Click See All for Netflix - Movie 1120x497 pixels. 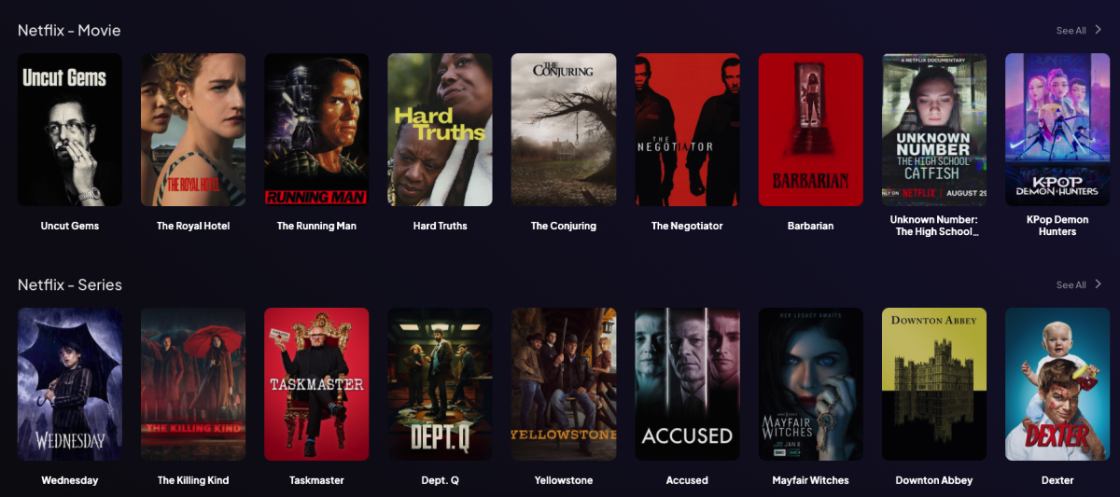tap(1071, 31)
